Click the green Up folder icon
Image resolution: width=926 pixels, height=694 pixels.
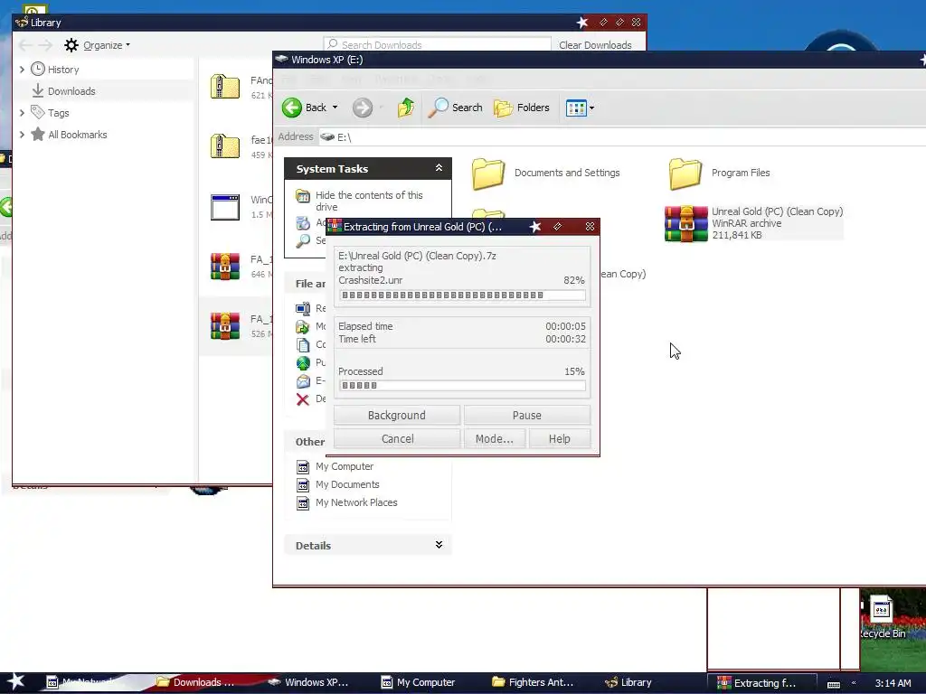click(406, 108)
